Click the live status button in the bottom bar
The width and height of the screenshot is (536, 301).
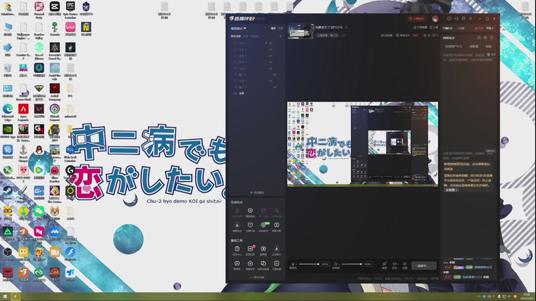click(x=424, y=266)
